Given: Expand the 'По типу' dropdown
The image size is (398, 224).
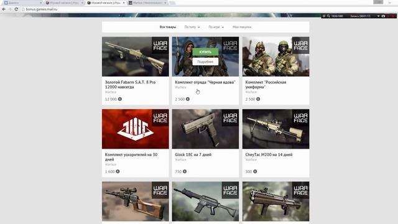Looking at the screenshot, I should 192,27.
